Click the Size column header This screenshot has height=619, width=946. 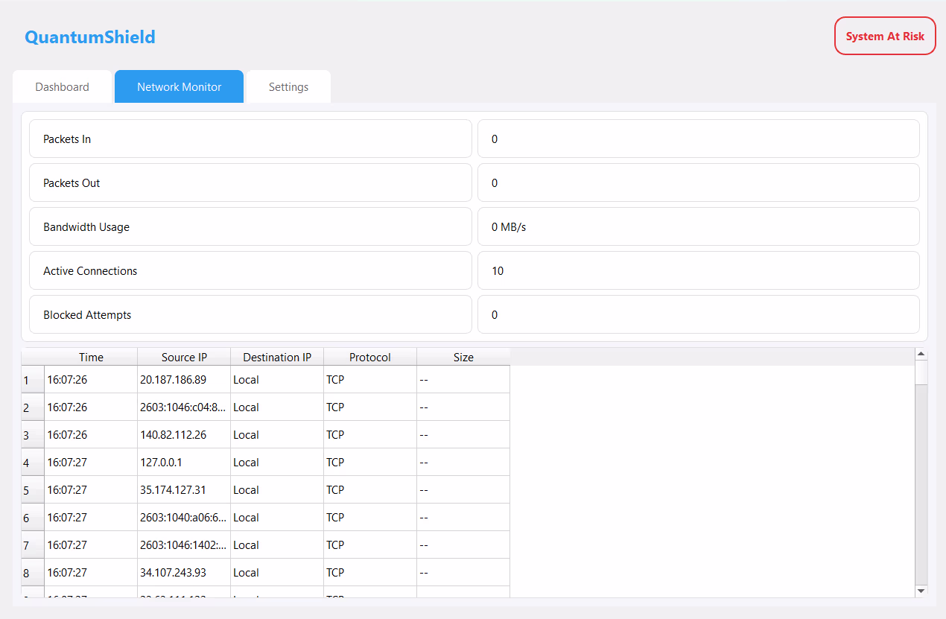tap(463, 357)
